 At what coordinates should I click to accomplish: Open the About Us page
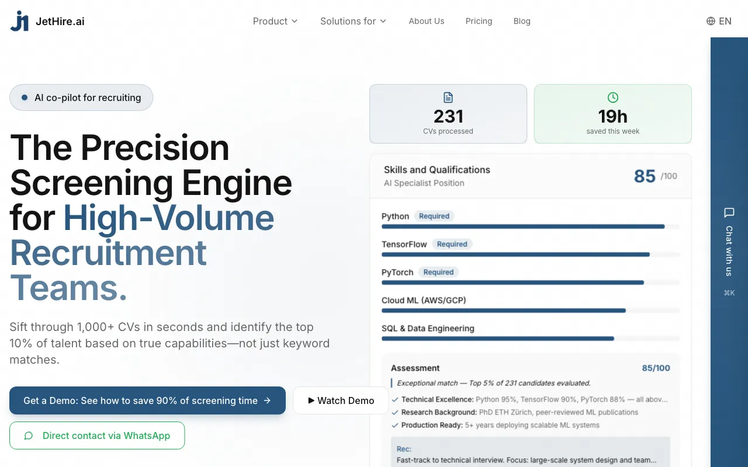tap(427, 21)
